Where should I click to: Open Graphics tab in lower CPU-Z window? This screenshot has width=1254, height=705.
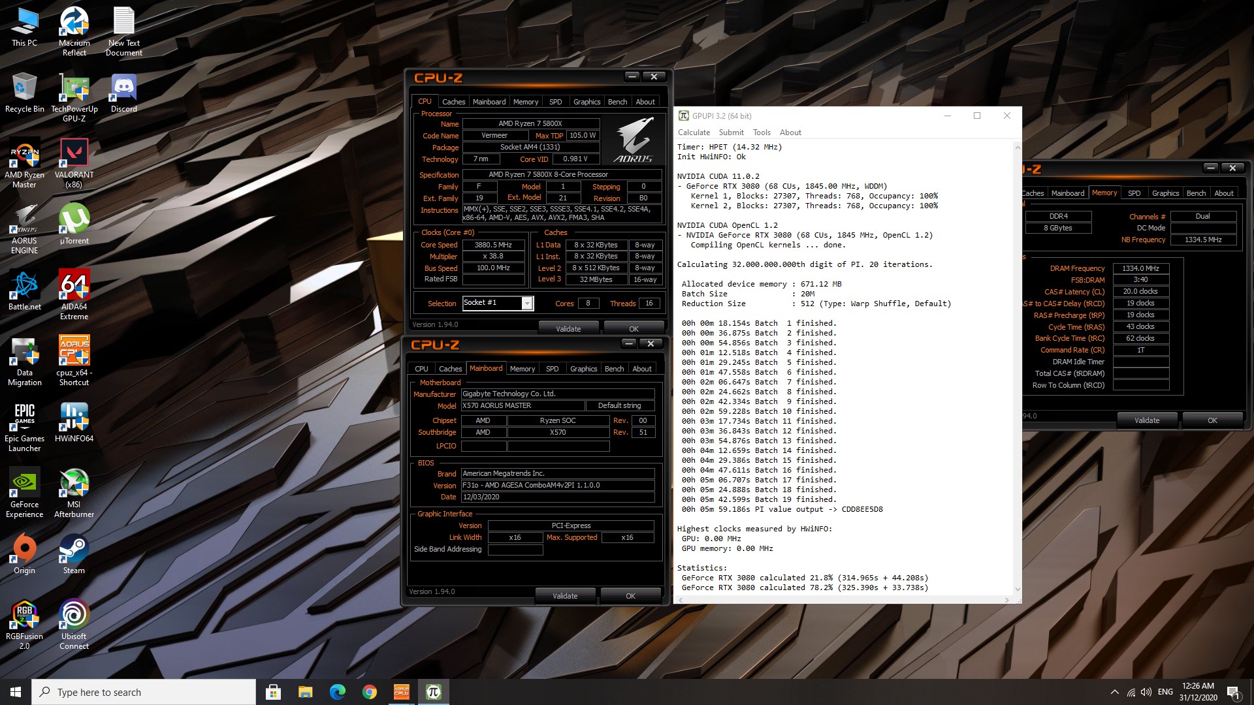(583, 369)
